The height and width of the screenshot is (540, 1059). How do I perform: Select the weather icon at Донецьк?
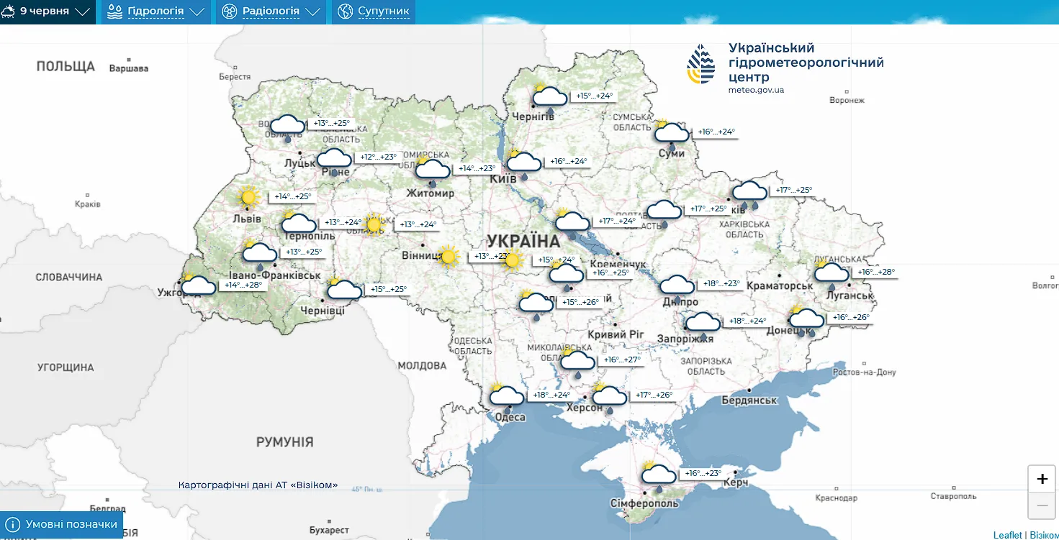point(806,321)
